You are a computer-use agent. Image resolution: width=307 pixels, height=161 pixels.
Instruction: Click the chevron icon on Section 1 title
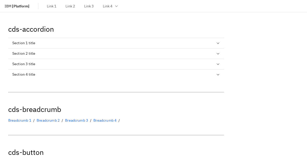(x=218, y=43)
